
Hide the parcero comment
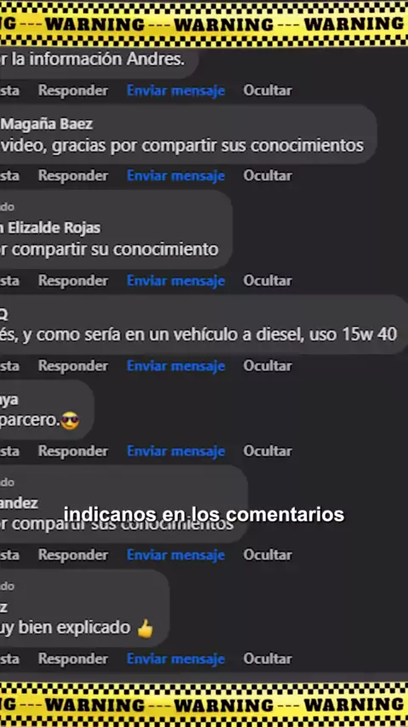coord(267,451)
